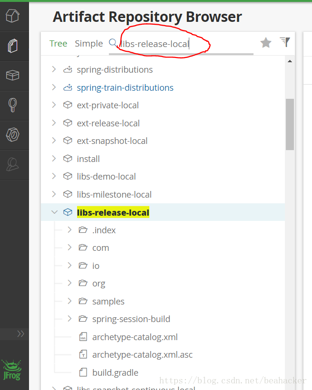The height and width of the screenshot is (390, 312).
Task: Click the box icon of libs-release-local
Action: coord(68,212)
